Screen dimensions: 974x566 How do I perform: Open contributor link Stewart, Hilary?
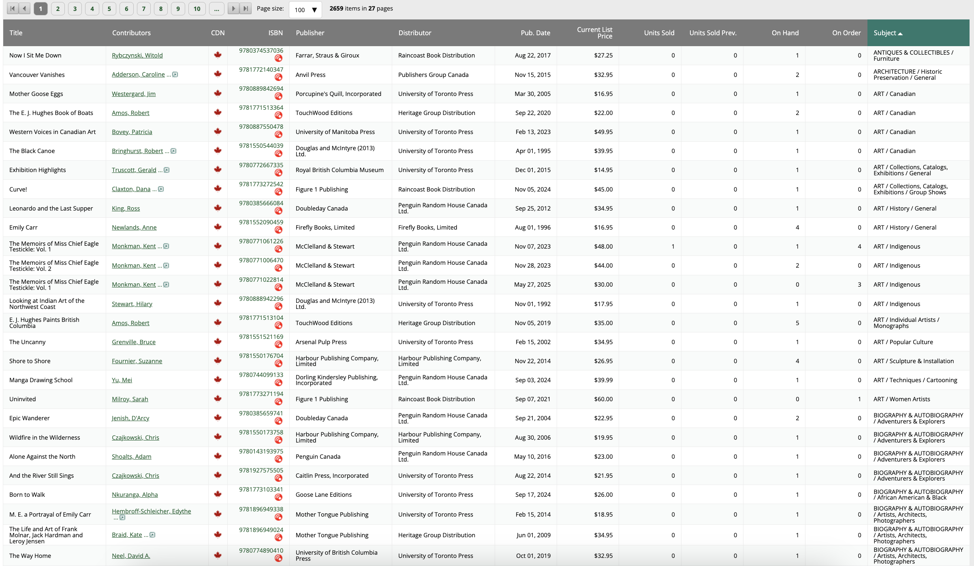(132, 304)
